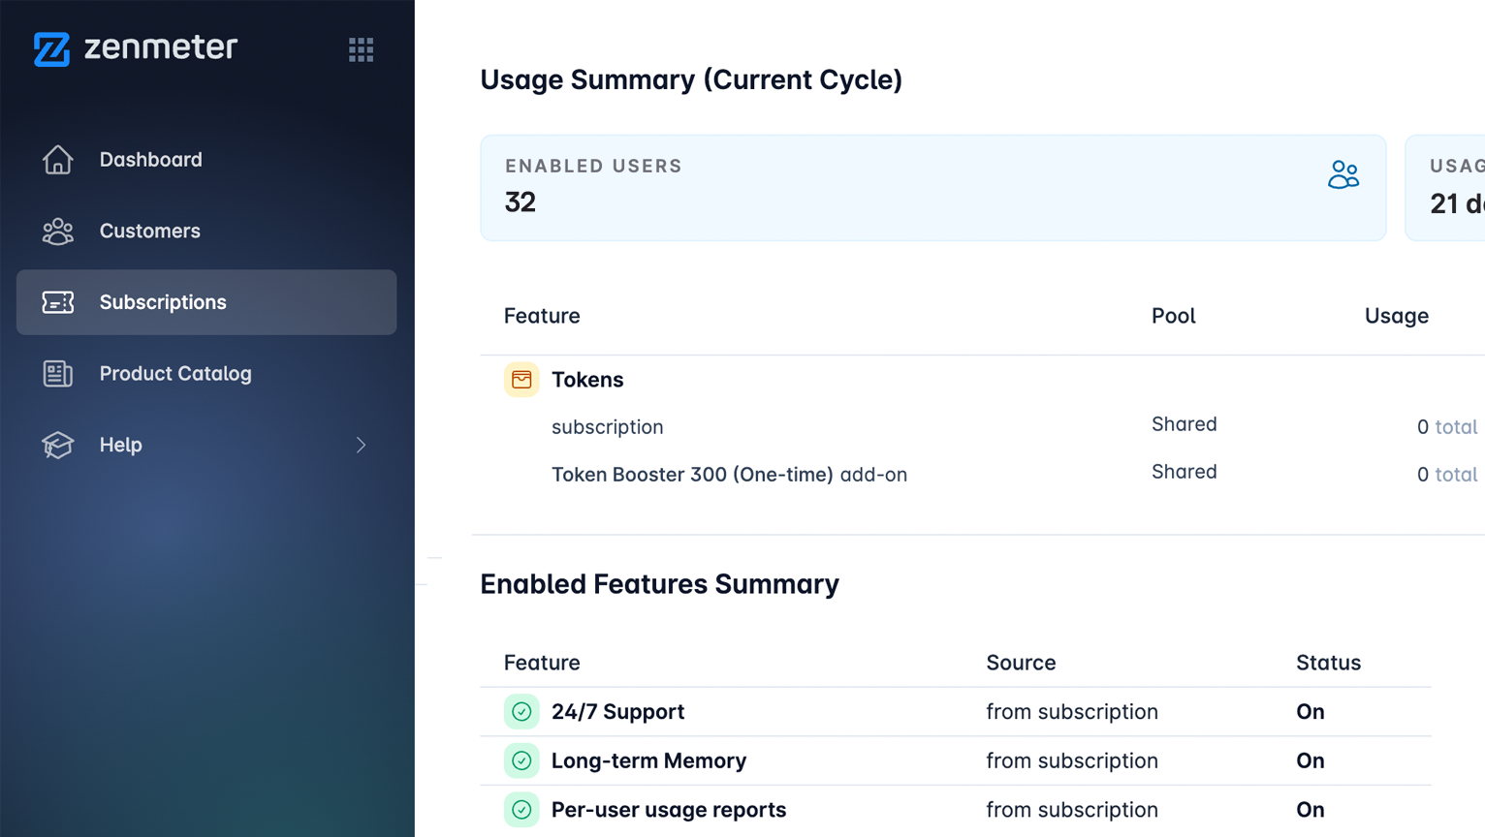
Task: Open the Help menu item
Action: pyautogui.click(x=206, y=445)
